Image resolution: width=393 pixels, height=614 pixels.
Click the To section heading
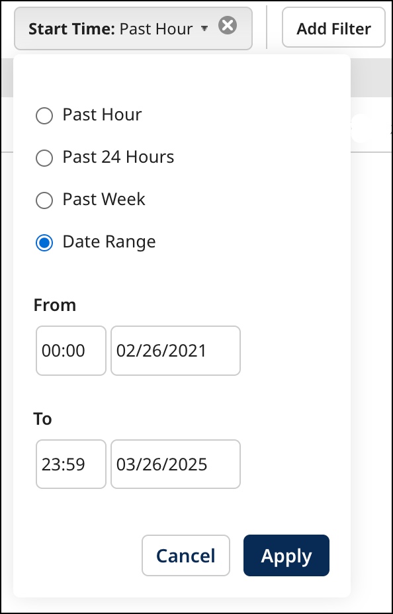point(42,419)
